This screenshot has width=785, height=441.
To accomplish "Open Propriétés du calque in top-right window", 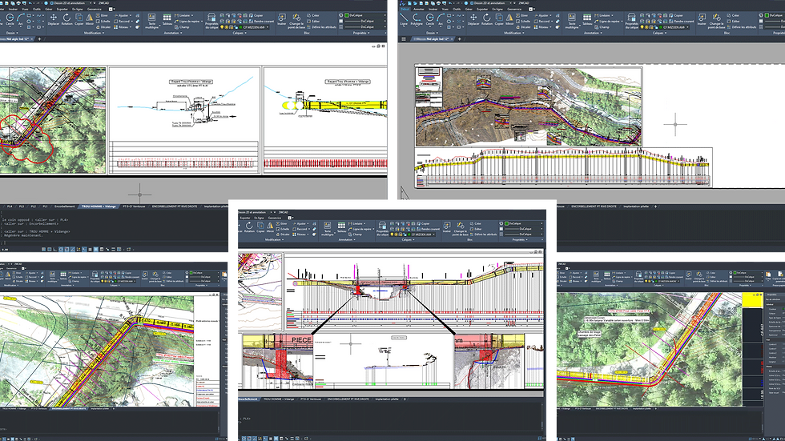I will (632, 21).
